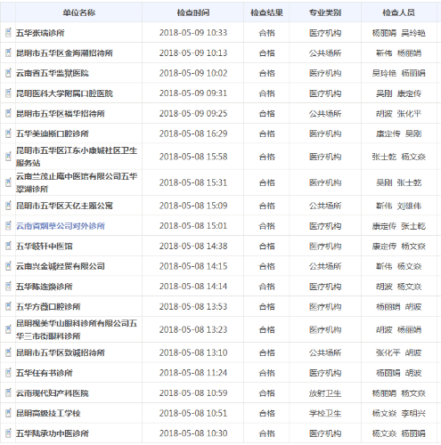Click 五华陆承功中医诊所 link

pyautogui.click(x=53, y=433)
